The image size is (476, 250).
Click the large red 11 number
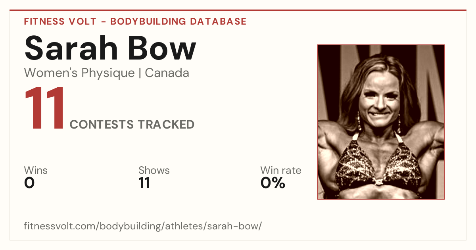coord(45,109)
